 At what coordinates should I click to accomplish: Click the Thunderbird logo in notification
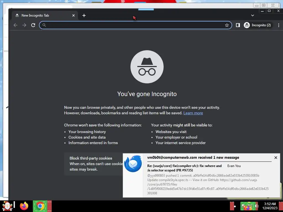point(133,164)
